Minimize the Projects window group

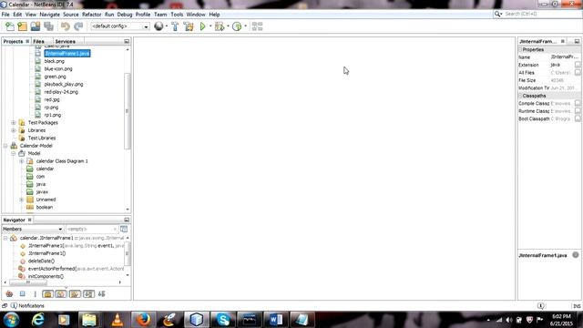point(127,41)
